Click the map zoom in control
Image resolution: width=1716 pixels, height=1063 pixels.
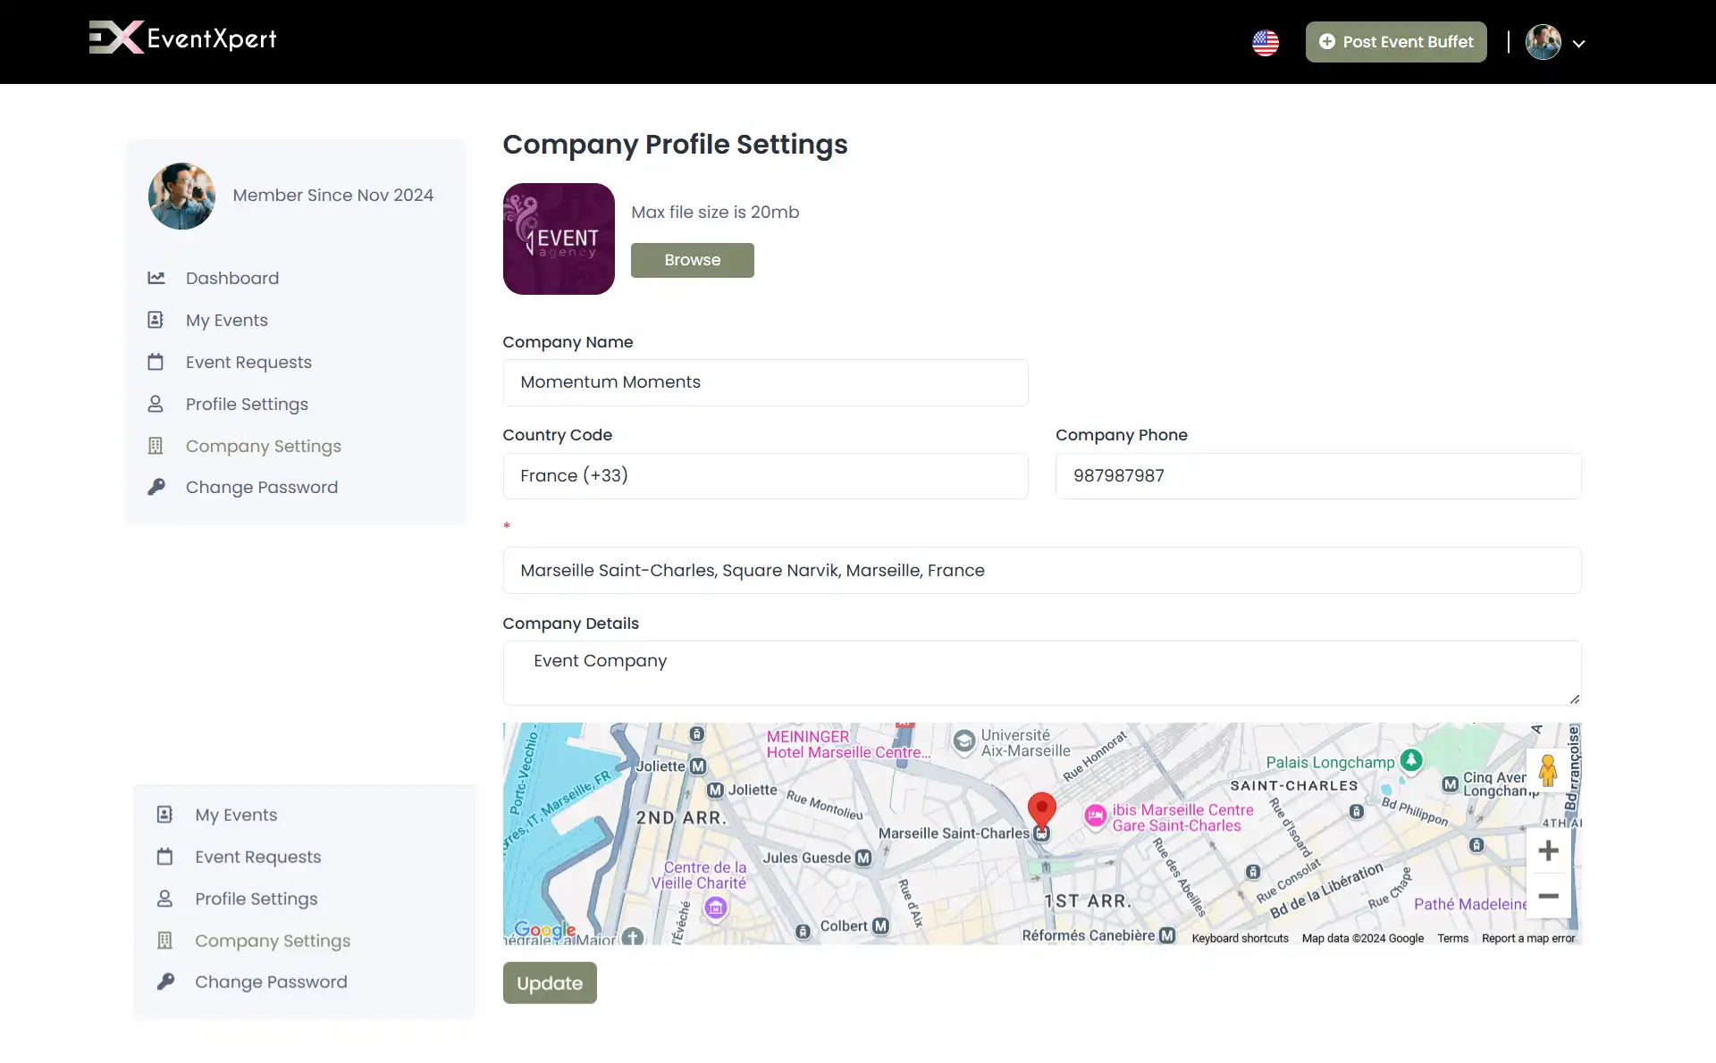pos(1549,850)
